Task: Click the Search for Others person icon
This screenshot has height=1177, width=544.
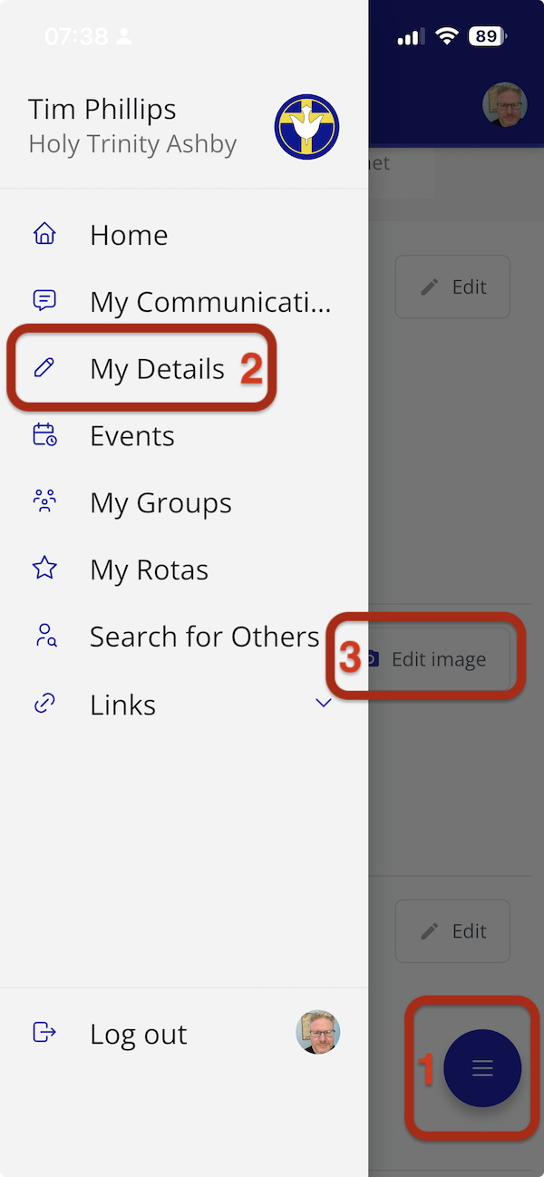Action: (x=44, y=637)
